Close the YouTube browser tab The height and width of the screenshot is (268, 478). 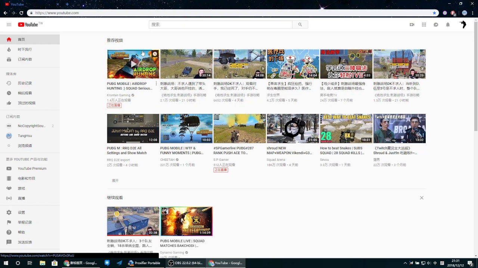coord(57,4)
